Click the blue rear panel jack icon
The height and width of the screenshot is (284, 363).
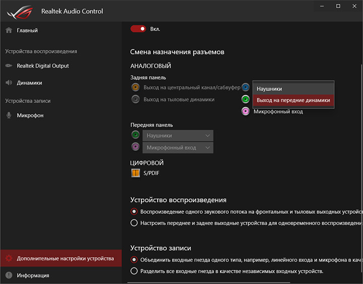click(x=246, y=87)
